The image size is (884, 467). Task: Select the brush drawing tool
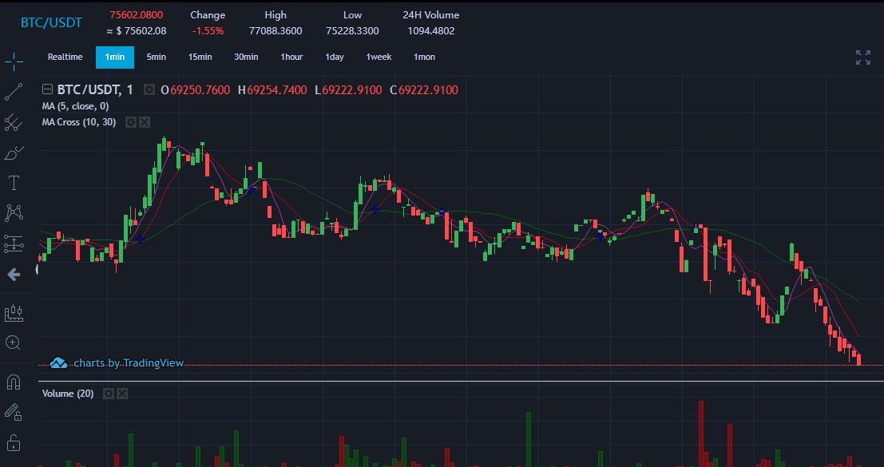click(x=14, y=152)
